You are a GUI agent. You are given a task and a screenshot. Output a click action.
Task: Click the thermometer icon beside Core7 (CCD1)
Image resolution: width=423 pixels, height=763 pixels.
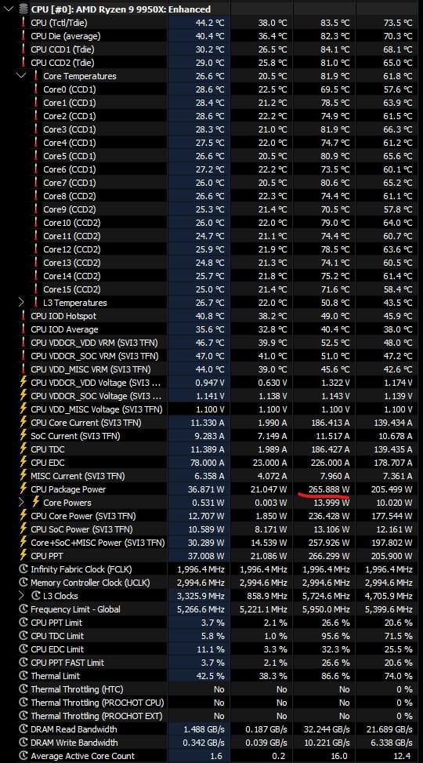click(x=35, y=183)
